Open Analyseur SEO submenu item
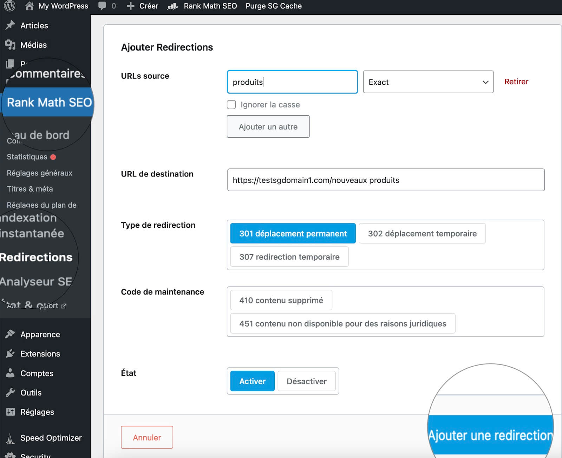562x458 pixels. (x=36, y=281)
